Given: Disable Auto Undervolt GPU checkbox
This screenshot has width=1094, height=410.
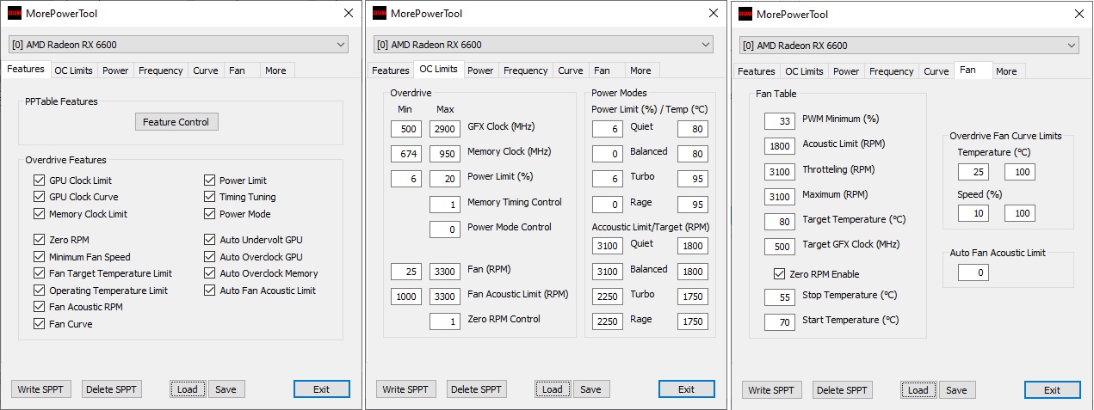Looking at the screenshot, I should pyautogui.click(x=210, y=240).
